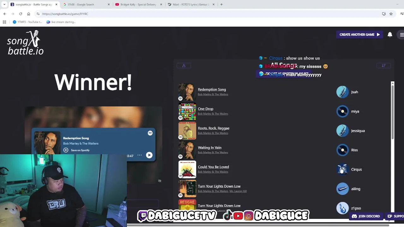404x227 pixels.
Task: Click the song list scrollbar up arrow
Action: pos(393,83)
